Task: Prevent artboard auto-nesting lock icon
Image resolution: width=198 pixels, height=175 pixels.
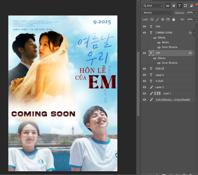Action: [x=168, y=20]
